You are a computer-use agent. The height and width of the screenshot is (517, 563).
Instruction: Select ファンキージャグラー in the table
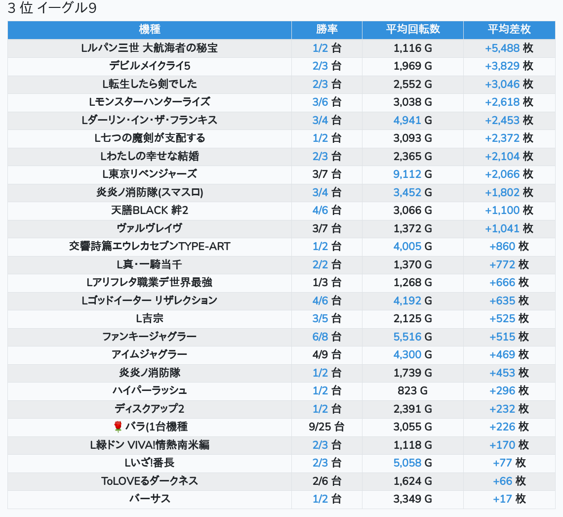[149, 337]
